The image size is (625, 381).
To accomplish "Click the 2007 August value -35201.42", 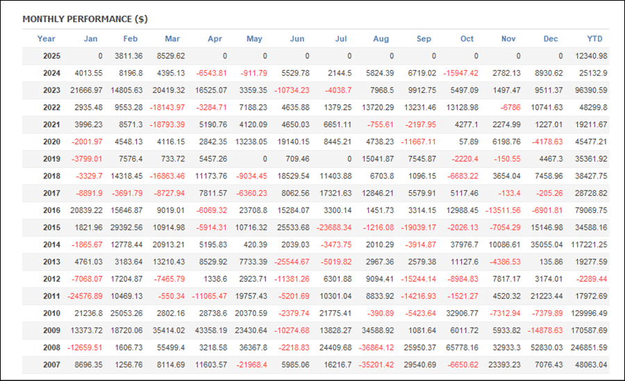I will [x=376, y=364].
